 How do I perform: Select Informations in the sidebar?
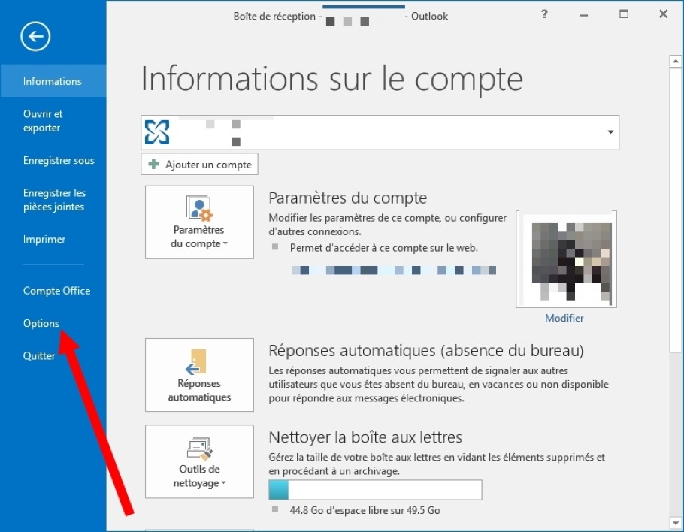click(53, 81)
